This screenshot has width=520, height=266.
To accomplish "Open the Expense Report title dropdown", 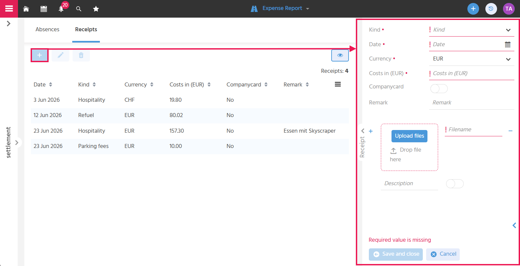I will (x=280, y=8).
